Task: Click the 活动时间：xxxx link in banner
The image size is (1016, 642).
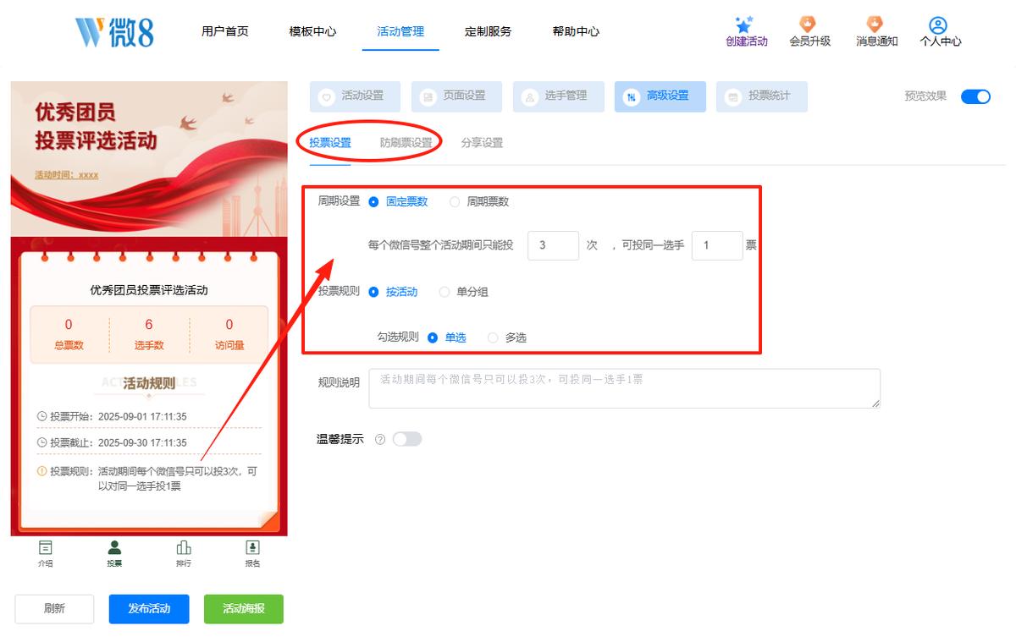Action: [66, 175]
